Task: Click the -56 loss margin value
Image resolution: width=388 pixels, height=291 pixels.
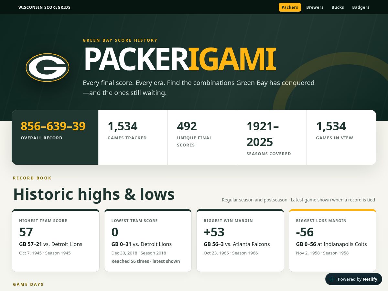Action: 305,232
